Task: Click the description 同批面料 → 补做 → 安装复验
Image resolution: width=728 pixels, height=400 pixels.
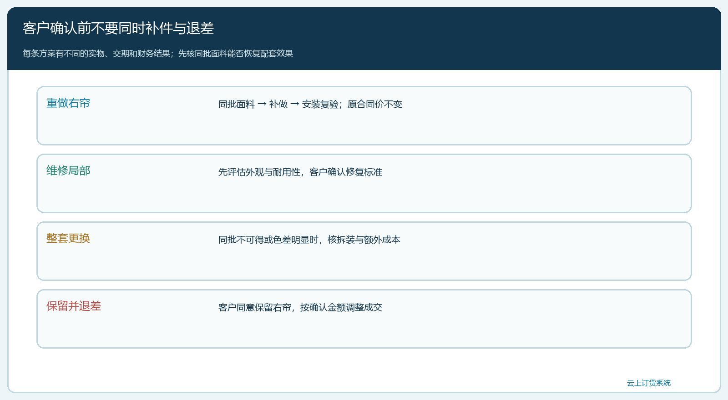Action: click(x=310, y=104)
